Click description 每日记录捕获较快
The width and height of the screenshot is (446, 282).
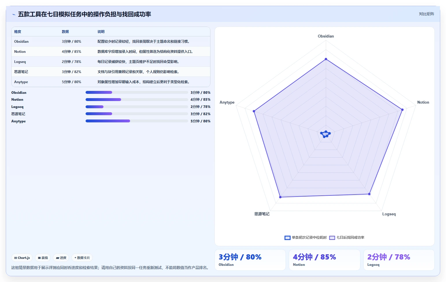click(139, 62)
